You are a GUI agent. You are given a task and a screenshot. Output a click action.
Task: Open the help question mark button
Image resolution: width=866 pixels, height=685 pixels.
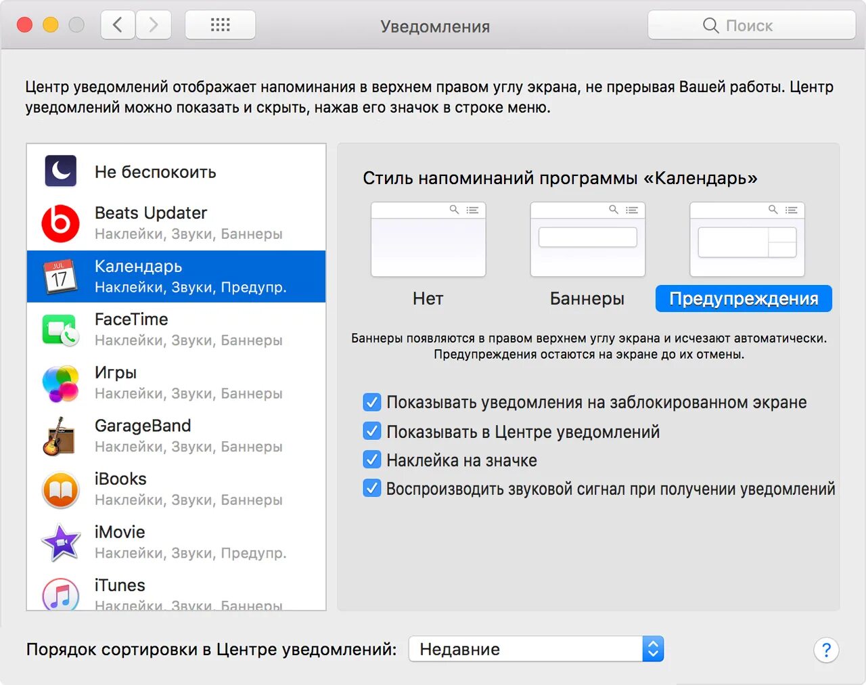pos(826,650)
